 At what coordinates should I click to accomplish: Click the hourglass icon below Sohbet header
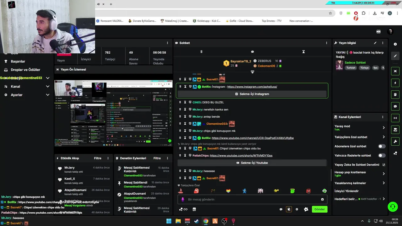click(303, 52)
